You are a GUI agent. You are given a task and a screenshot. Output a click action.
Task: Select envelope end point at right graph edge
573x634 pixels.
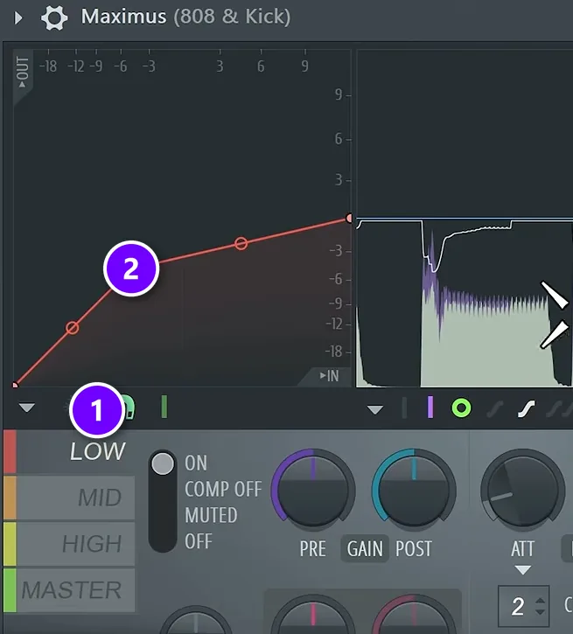click(x=350, y=219)
